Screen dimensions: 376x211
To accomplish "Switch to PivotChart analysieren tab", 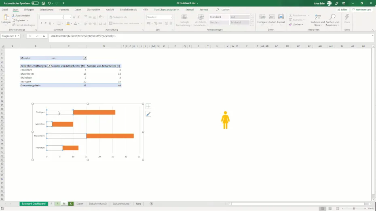I will pos(167,10).
